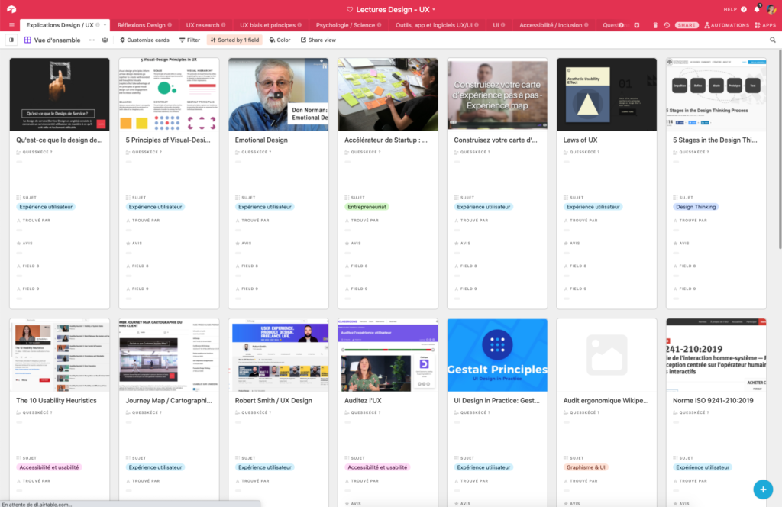Expand the Explications Design / UX tab dropdown

coord(105,25)
